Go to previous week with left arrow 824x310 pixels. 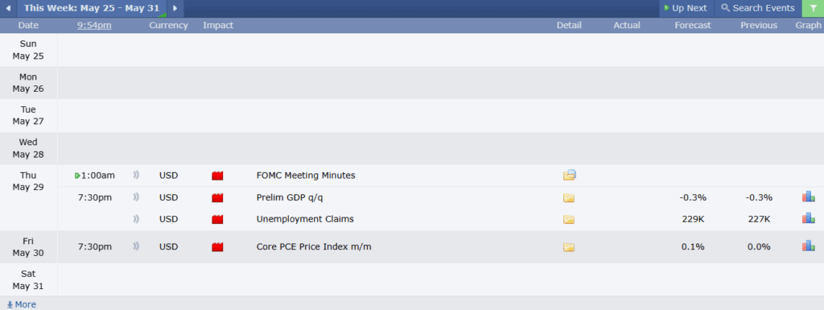[8, 8]
